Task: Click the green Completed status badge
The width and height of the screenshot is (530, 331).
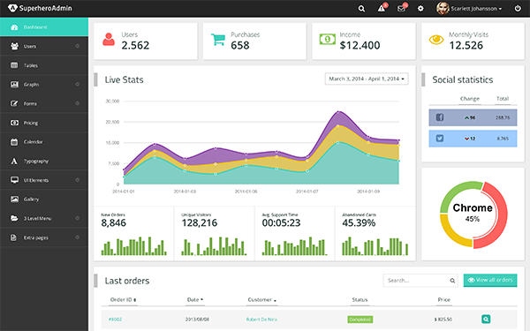Action: point(360,320)
